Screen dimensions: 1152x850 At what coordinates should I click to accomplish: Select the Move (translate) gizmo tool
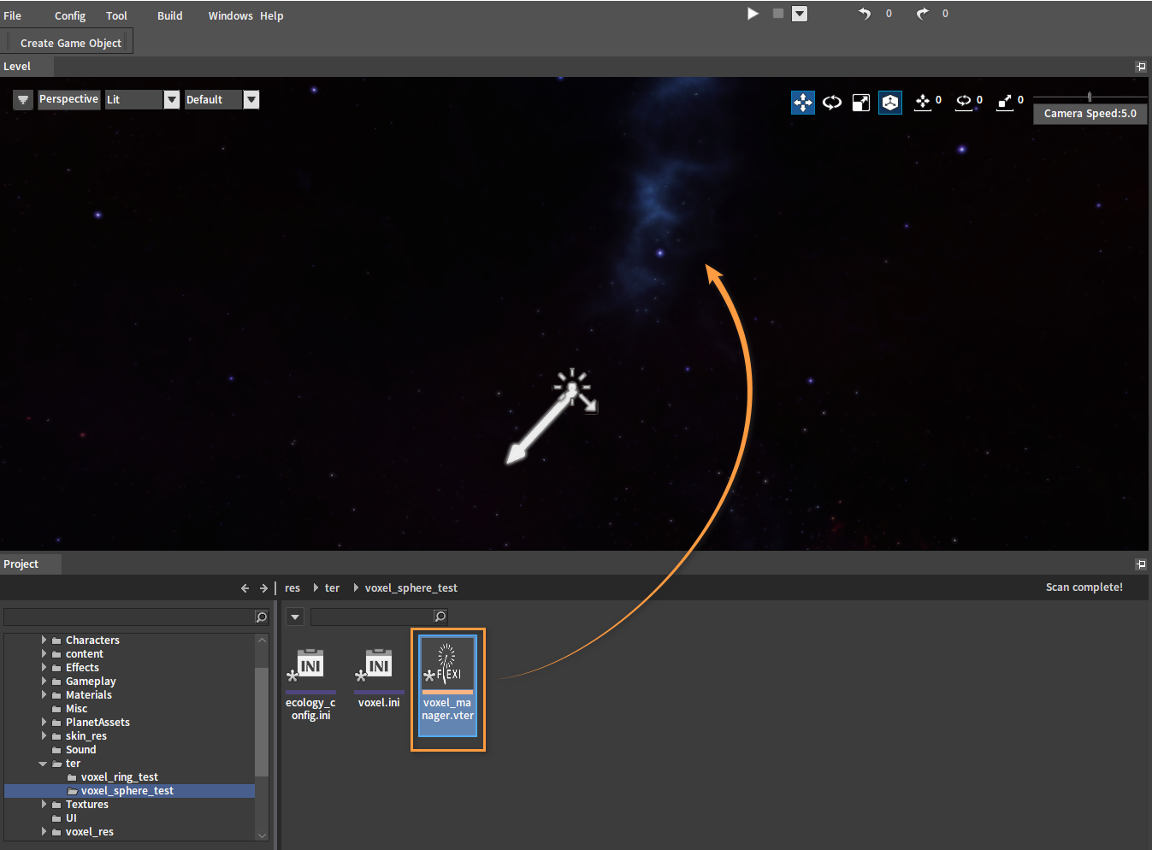click(x=803, y=103)
